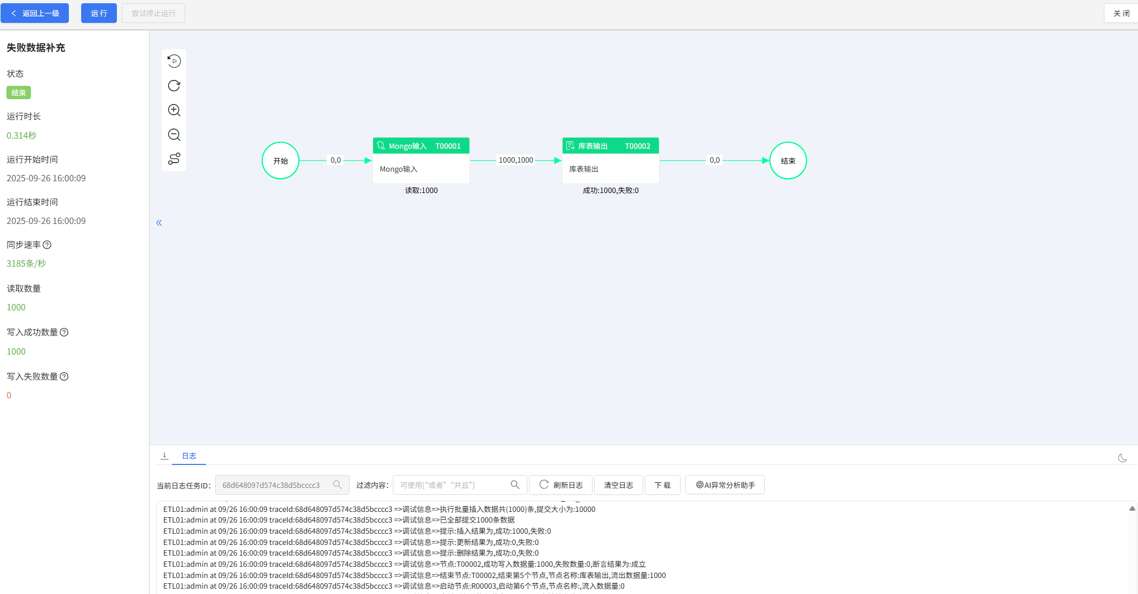Screen dimensions: 1138x594
Task: Select the Mongo输入 T00001 node
Action: 421,160
